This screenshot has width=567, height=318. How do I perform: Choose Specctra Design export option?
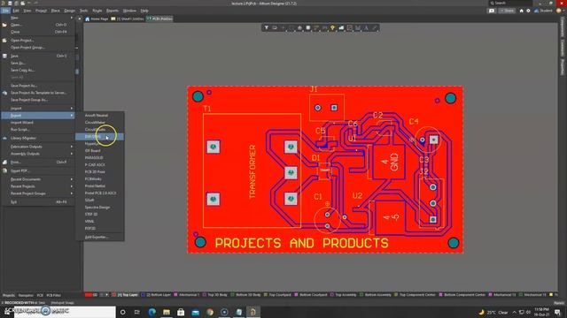point(99,208)
